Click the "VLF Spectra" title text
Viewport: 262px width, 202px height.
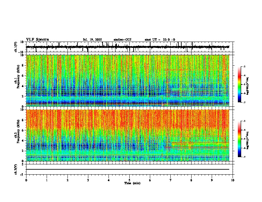click(37, 39)
